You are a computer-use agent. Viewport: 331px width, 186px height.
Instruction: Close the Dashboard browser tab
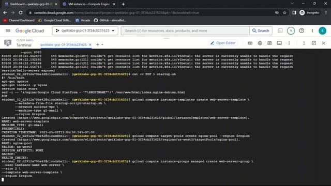(56, 4)
